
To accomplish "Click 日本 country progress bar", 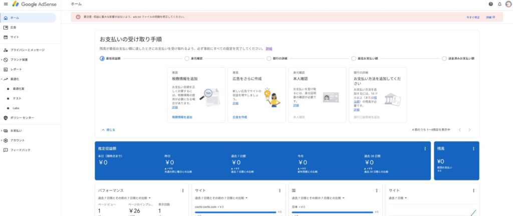I will 333,212.
